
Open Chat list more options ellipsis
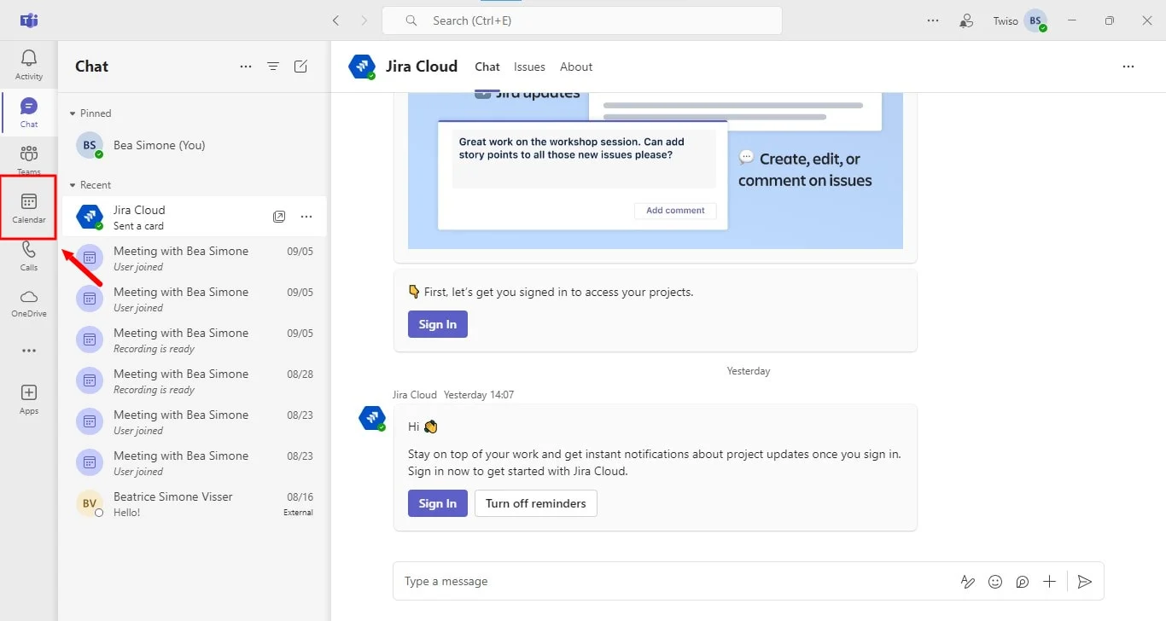246,67
